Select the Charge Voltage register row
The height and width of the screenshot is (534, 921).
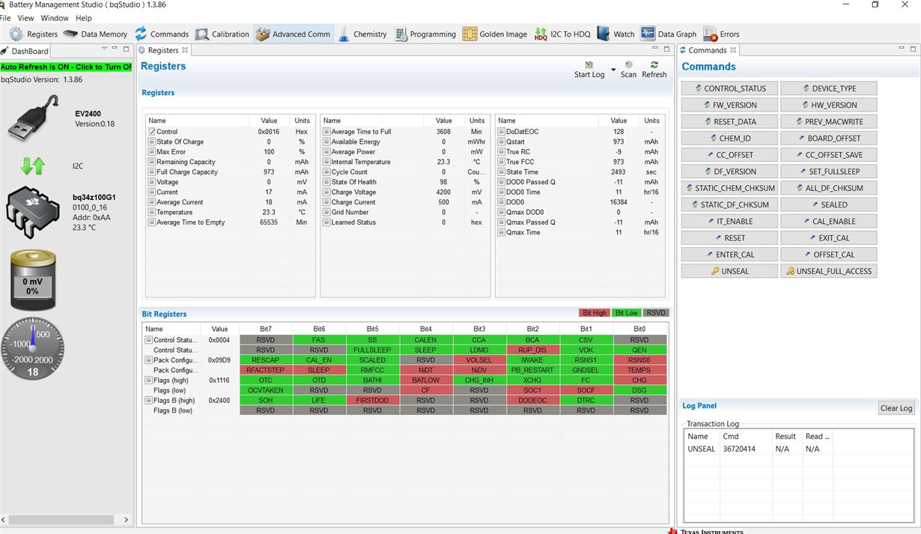405,192
